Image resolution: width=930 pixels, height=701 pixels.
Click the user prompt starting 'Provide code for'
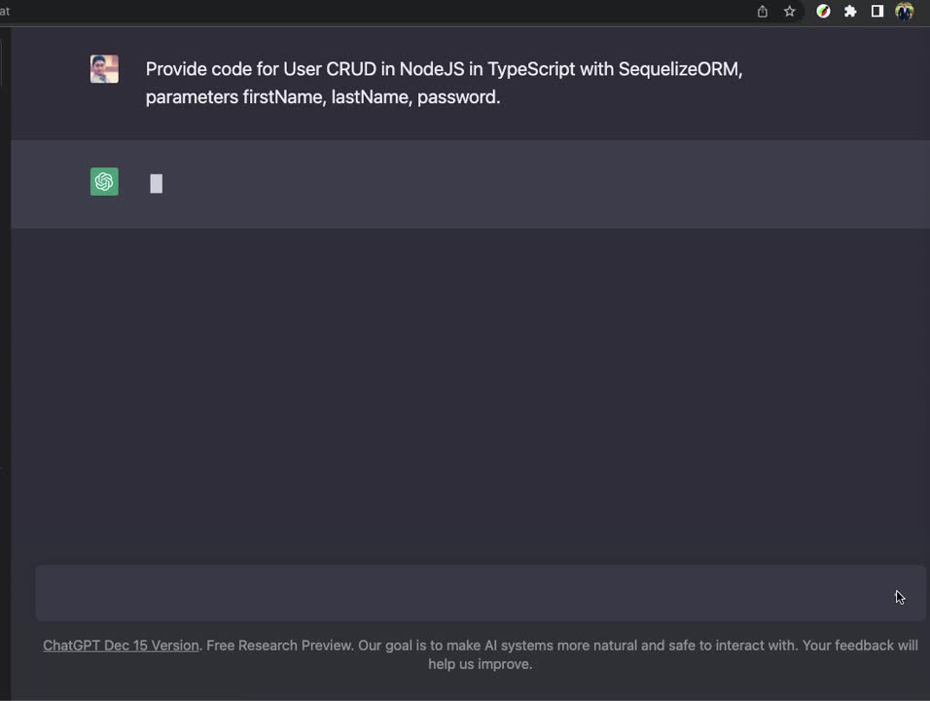tap(444, 83)
